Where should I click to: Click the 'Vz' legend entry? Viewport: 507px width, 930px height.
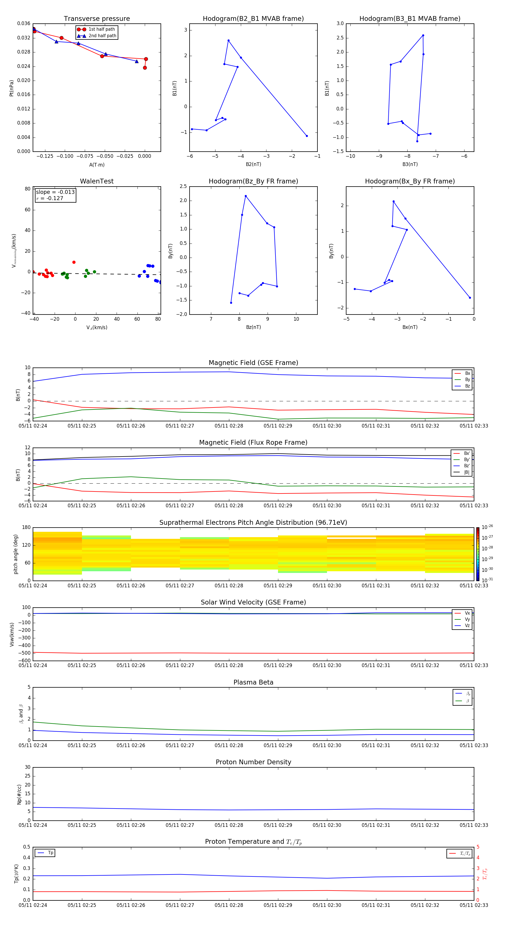coord(462,626)
